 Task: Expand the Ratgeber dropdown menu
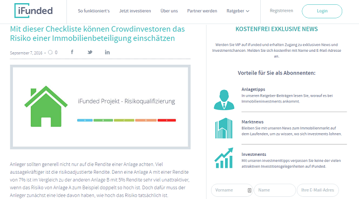238,11
